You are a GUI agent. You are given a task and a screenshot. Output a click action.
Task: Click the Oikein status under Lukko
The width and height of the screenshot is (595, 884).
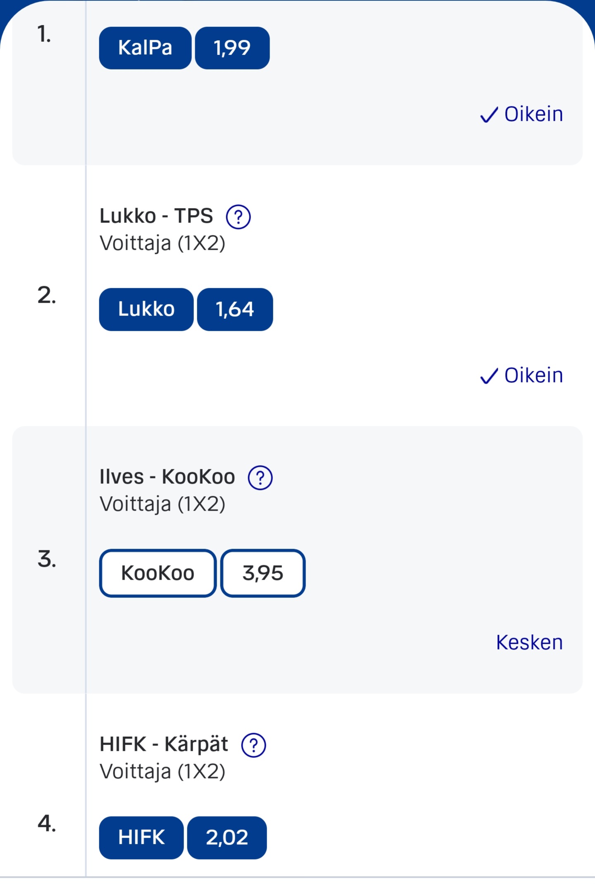pos(533,375)
